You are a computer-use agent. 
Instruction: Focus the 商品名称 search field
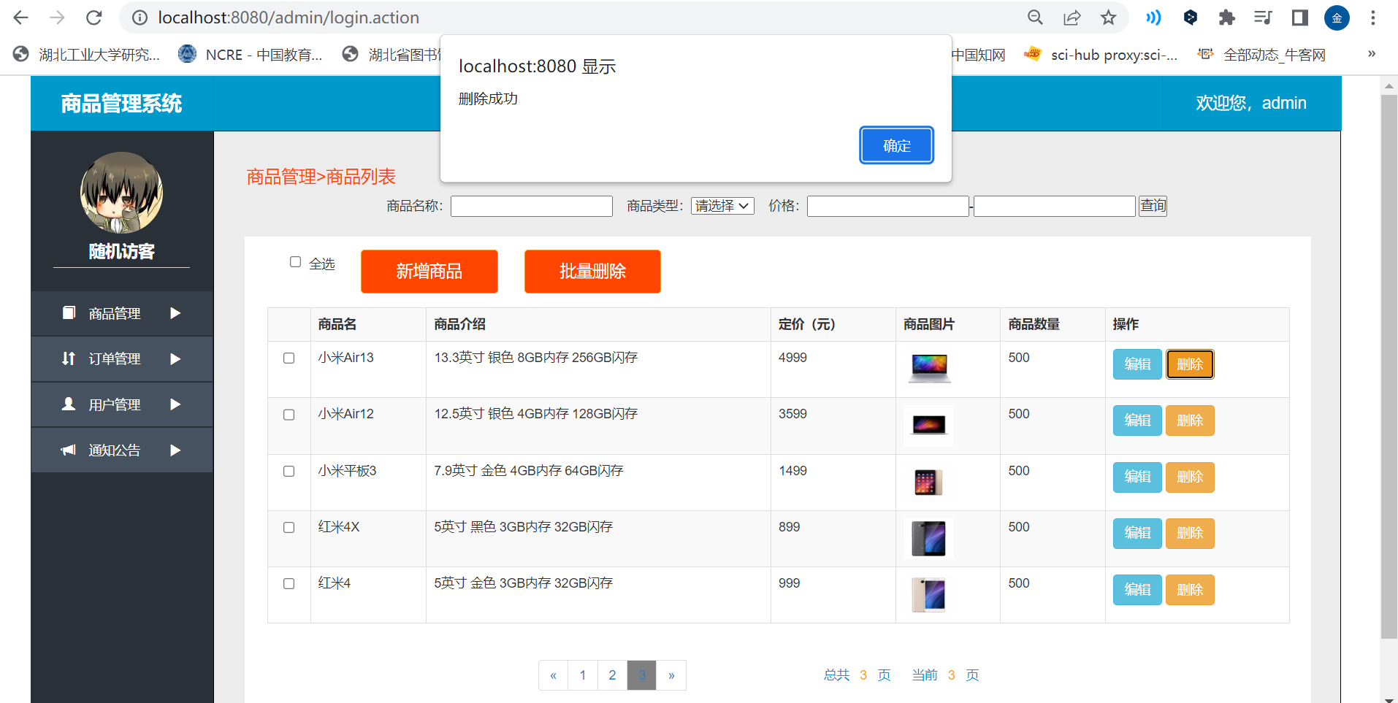coord(531,206)
